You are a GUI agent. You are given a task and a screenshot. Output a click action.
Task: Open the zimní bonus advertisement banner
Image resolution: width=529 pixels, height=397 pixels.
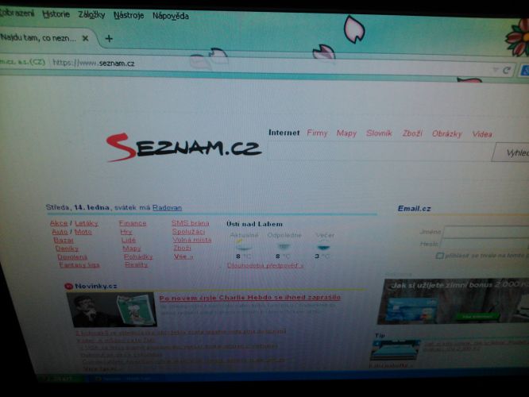453,302
